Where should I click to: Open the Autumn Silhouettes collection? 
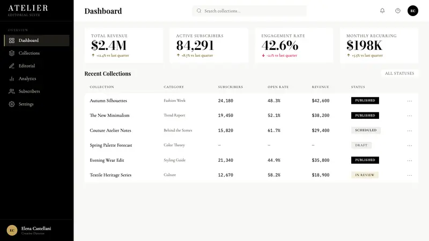pos(108,101)
